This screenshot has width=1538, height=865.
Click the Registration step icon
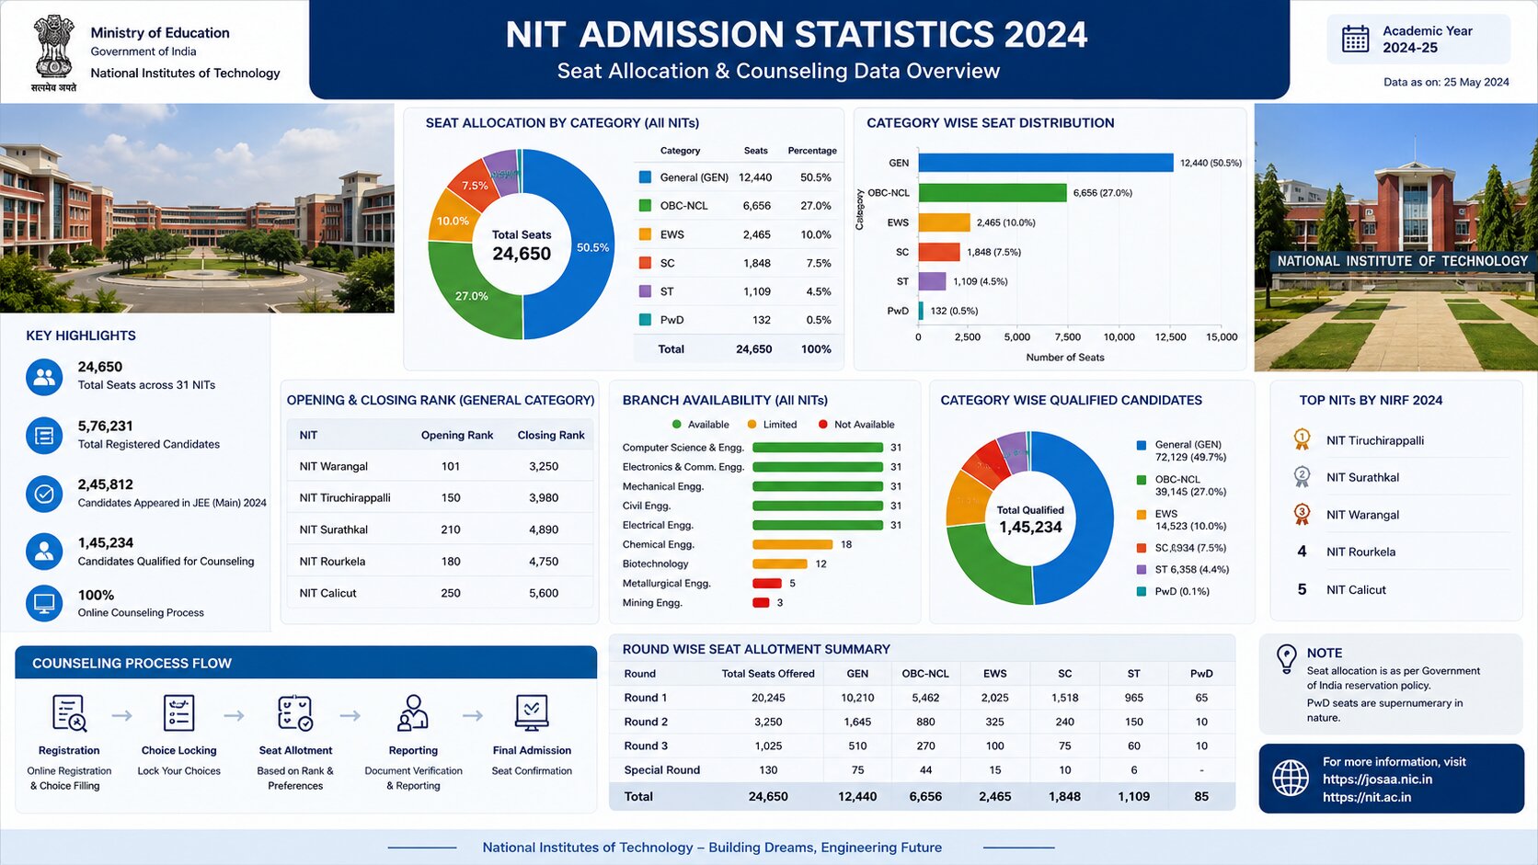pos(69,713)
